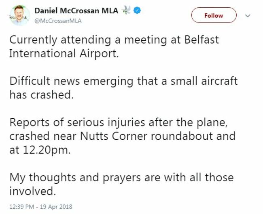Open the 12:39 PM time in timestamp
The height and width of the screenshot is (214, 263).
tap(23, 206)
